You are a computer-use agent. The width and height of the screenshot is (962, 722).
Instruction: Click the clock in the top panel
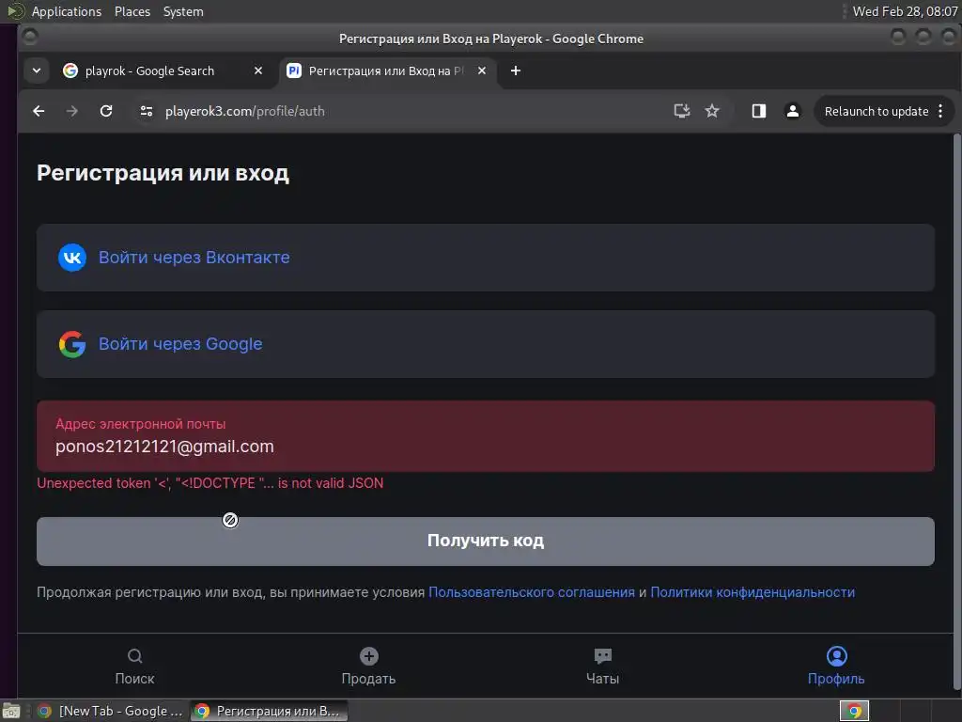tap(905, 11)
